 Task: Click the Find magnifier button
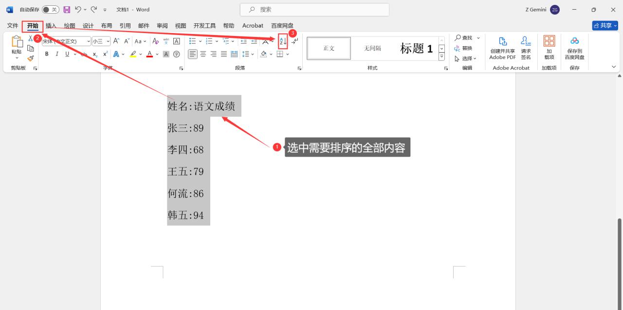coord(464,38)
